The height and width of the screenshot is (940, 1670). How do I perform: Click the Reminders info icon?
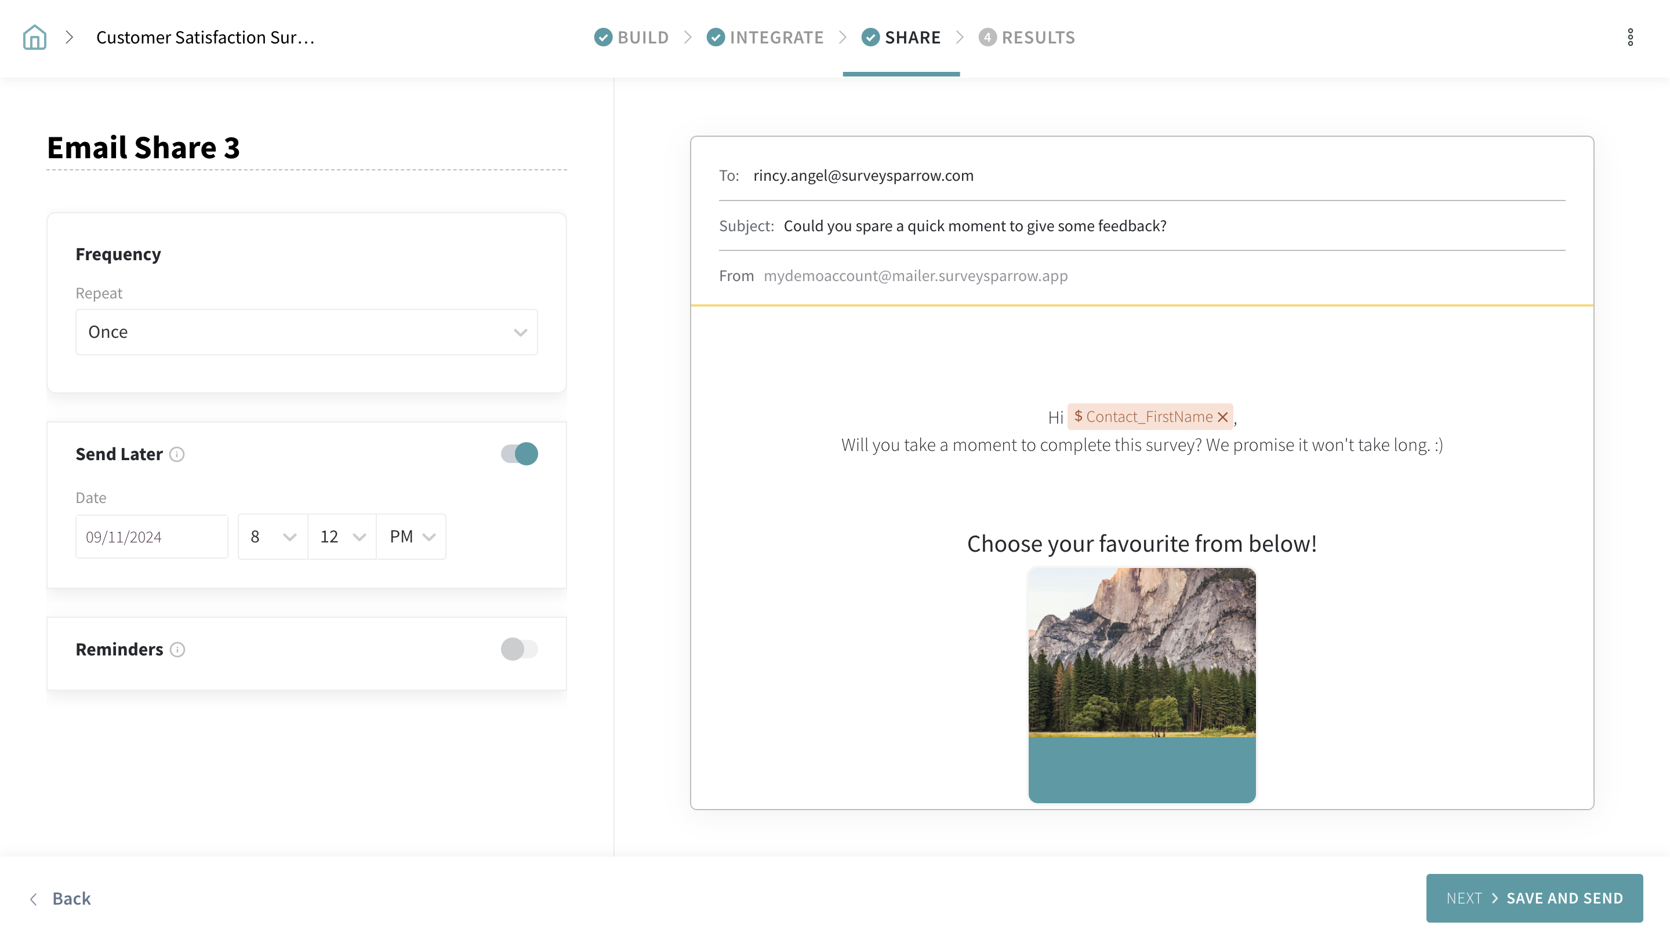177,649
